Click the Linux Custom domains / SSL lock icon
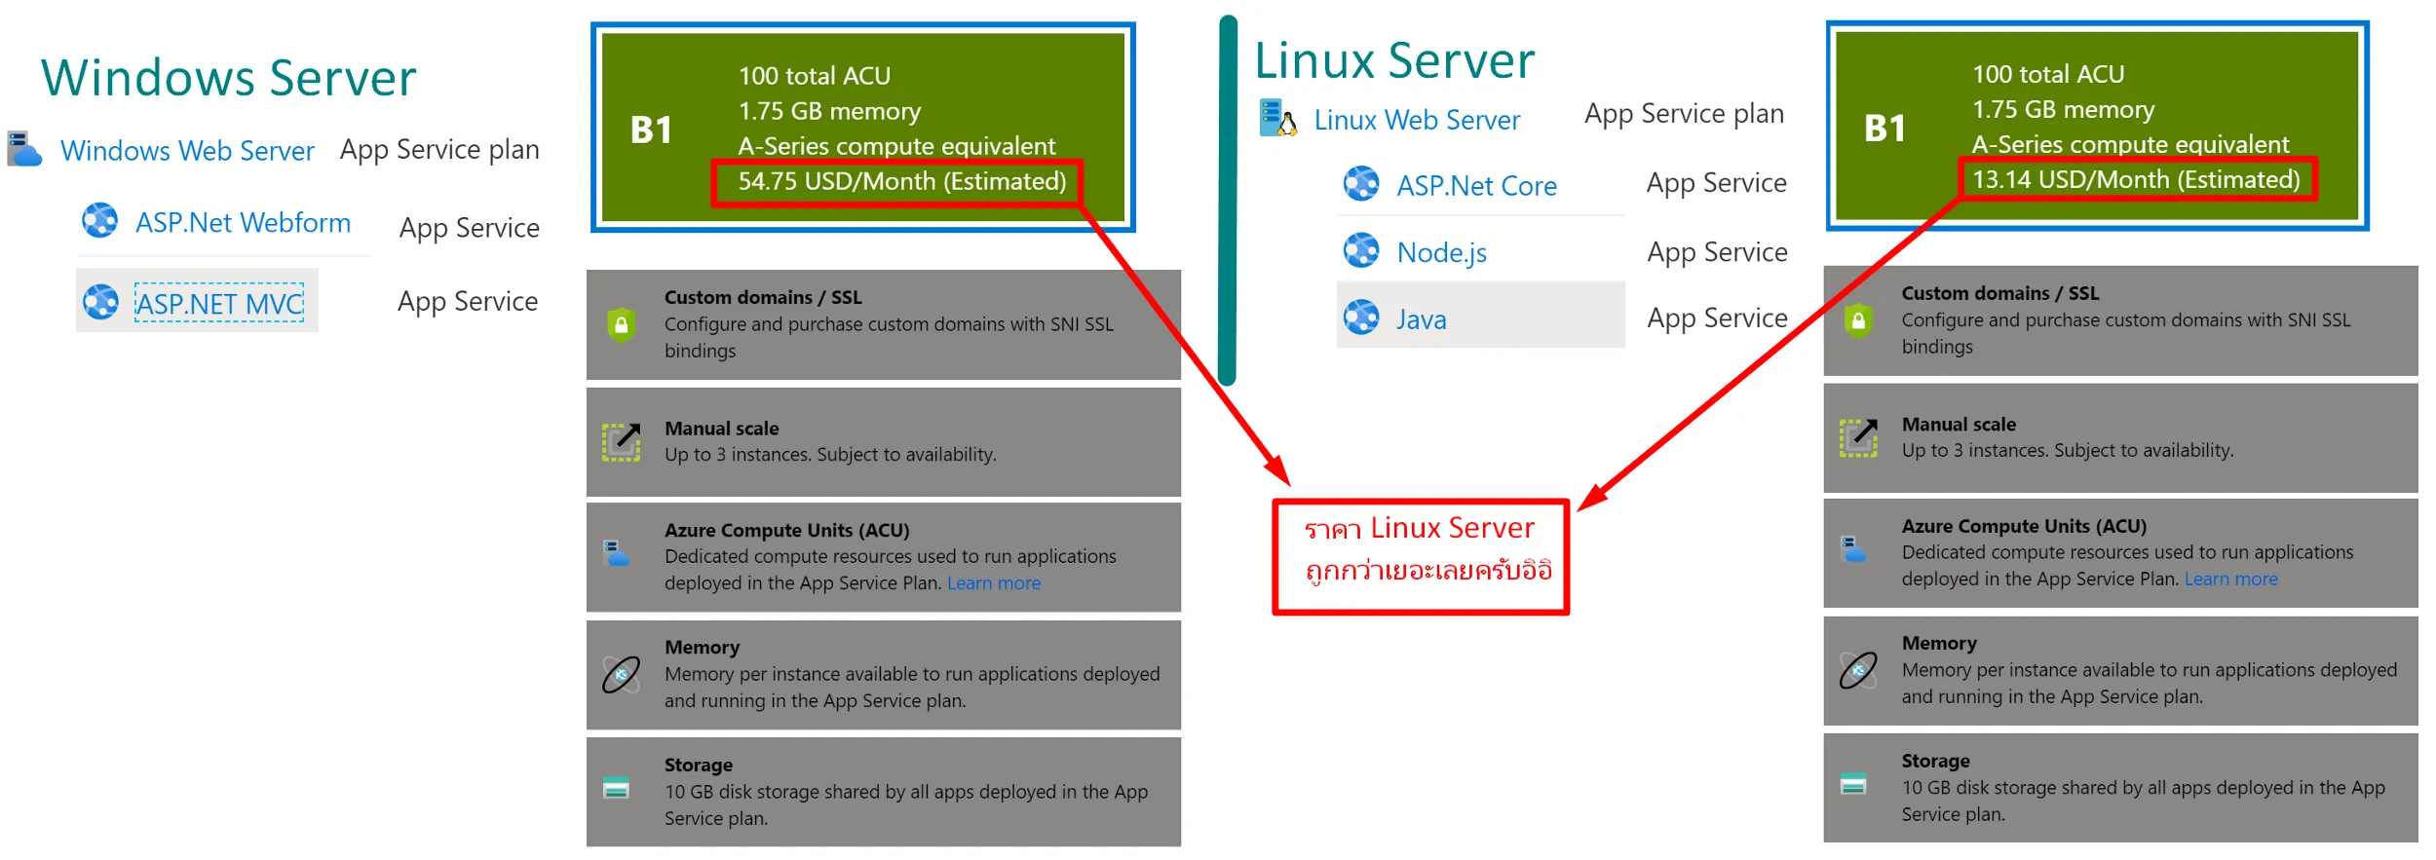The width and height of the screenshot is (2436, 860). (x=1858, y=320)
